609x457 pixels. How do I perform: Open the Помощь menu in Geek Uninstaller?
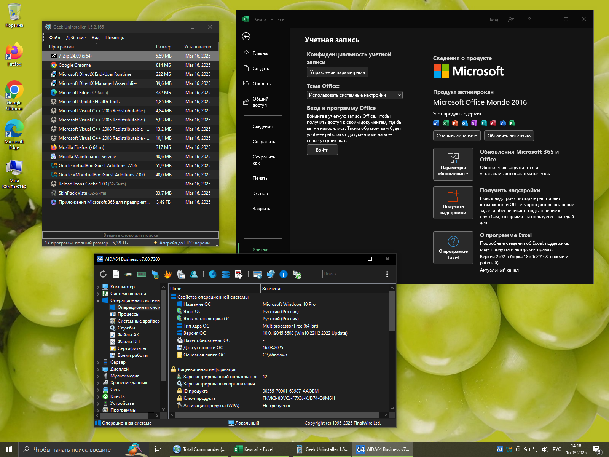[x=115, y=38]
